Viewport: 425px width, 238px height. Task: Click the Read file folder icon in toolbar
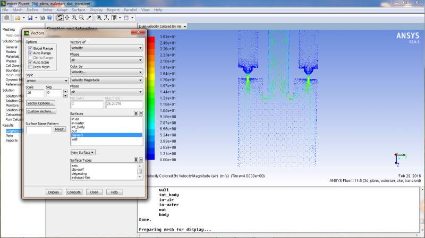point(18,18)
